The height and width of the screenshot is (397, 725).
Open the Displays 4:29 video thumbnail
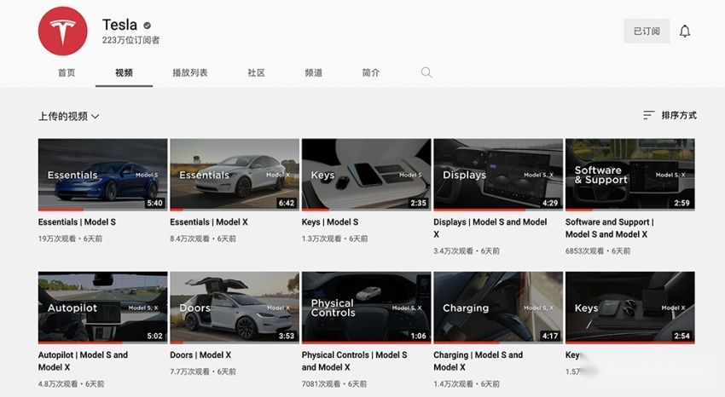point(498,175)
